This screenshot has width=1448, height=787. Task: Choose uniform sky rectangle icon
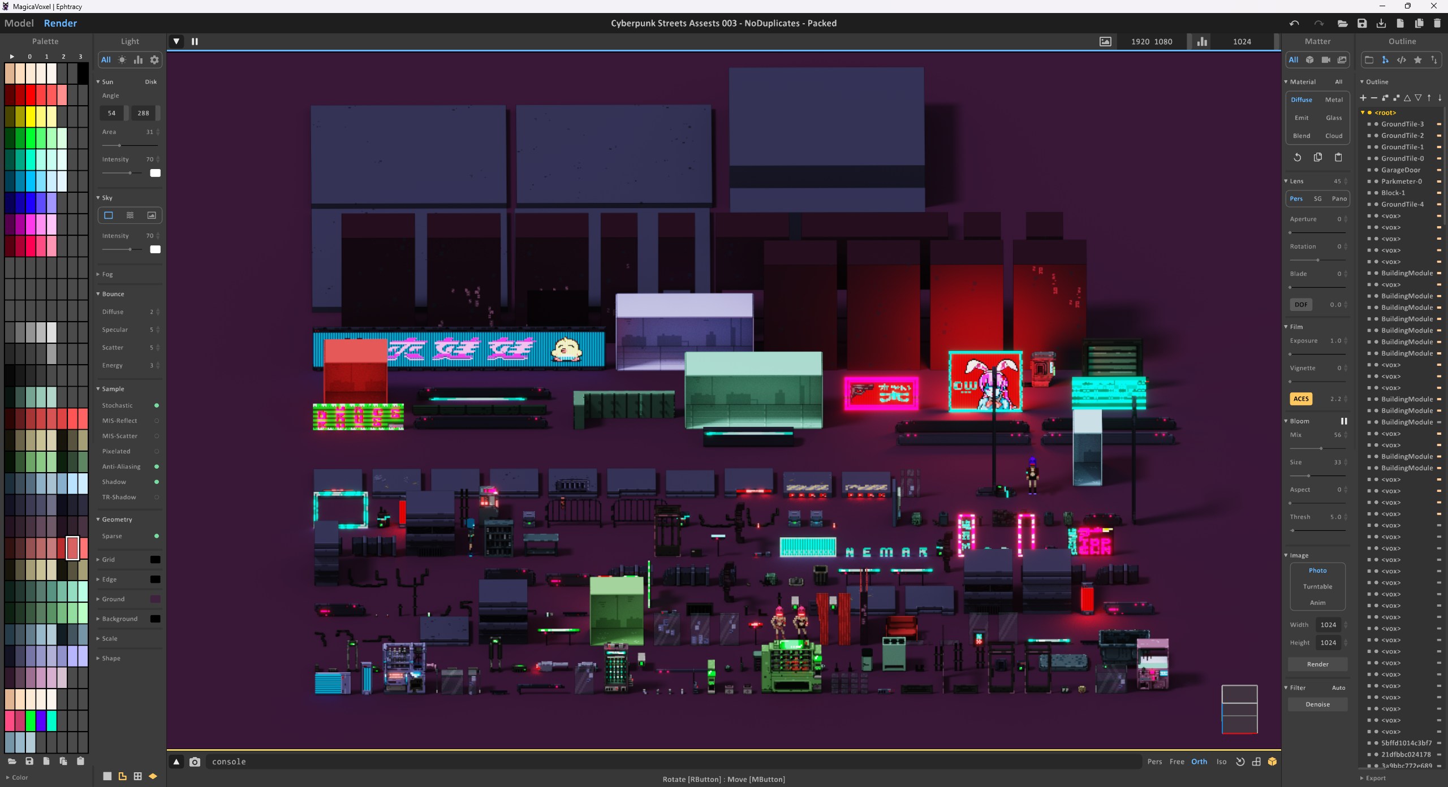(109, 215)
